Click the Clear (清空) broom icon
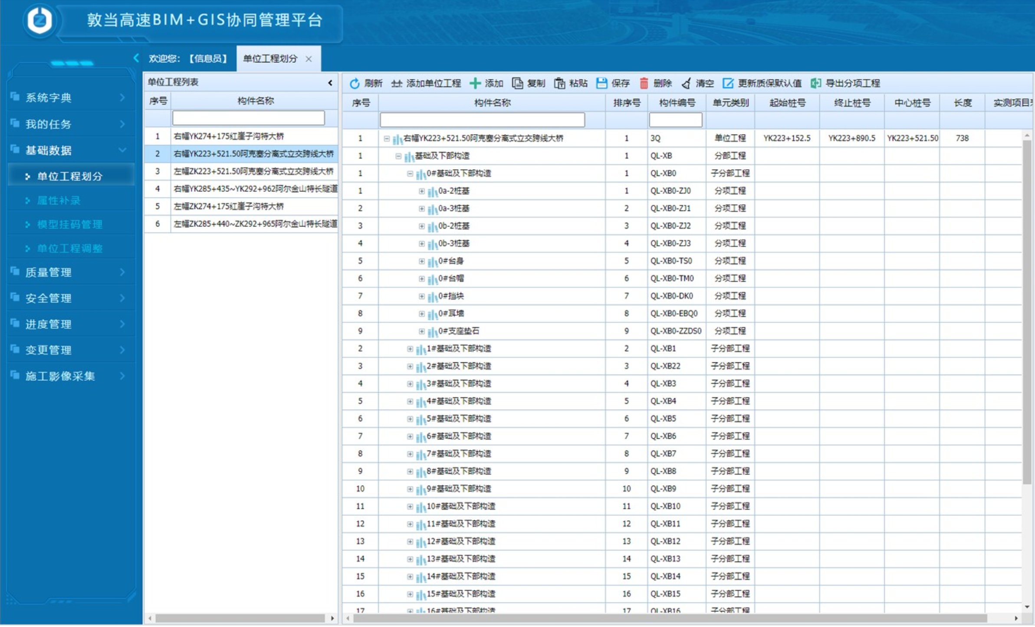Viewport: 1035px width, 627px height. (x=686, y=83)
